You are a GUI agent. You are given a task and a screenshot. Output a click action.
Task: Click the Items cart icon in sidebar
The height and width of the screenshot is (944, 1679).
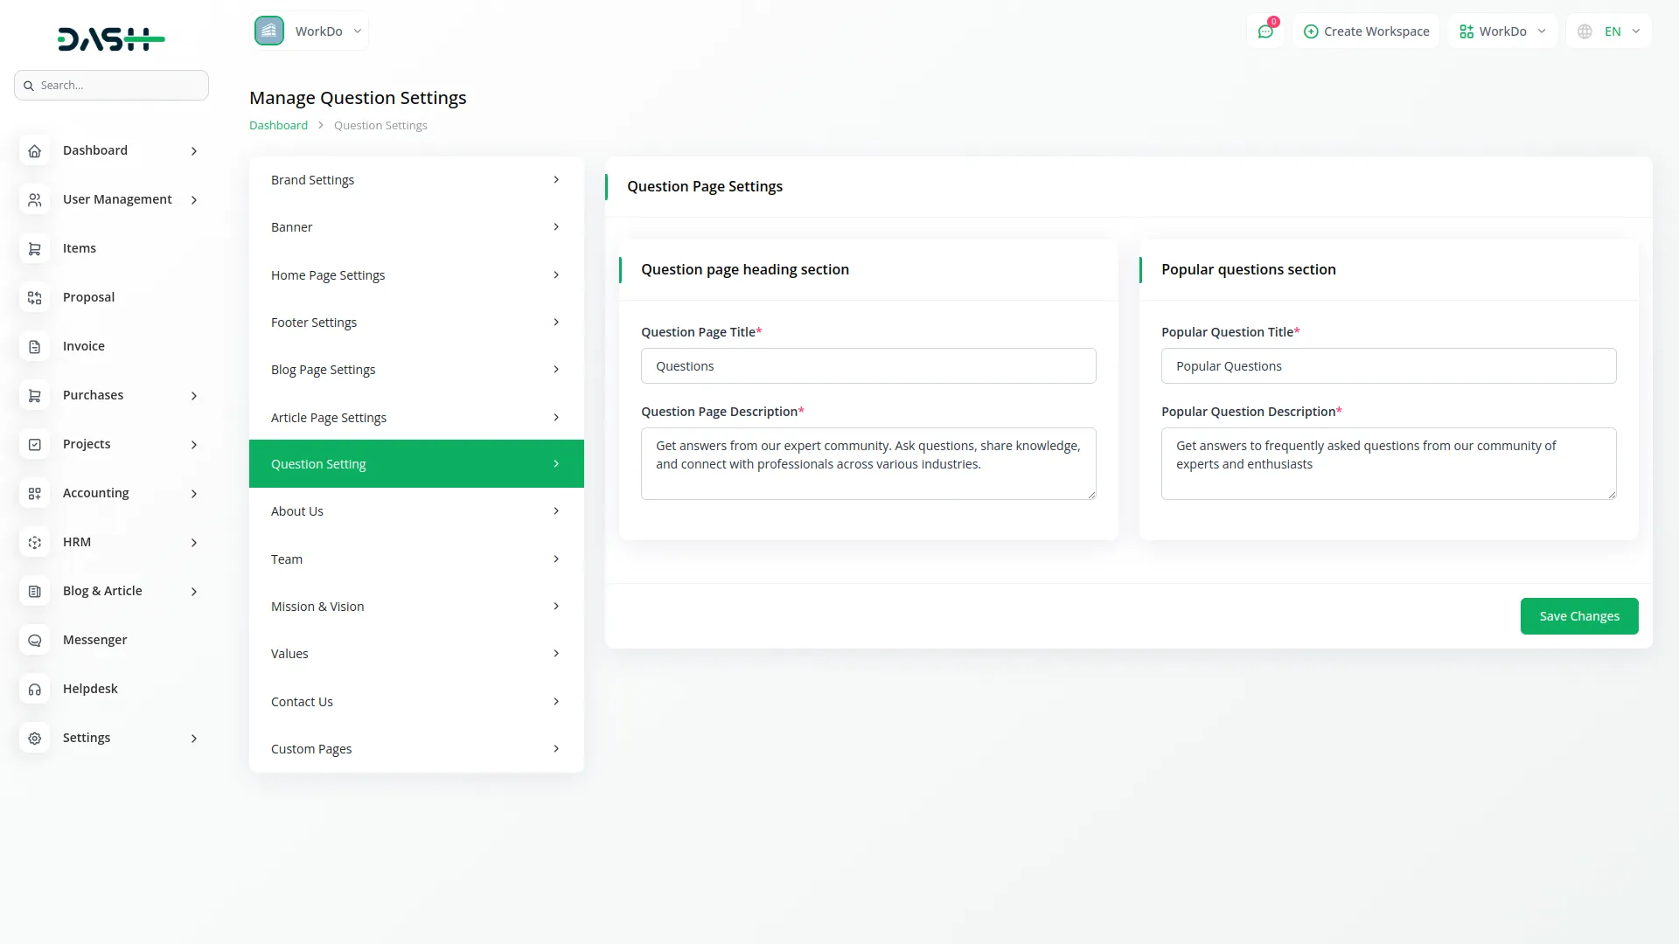pos(35,249)
